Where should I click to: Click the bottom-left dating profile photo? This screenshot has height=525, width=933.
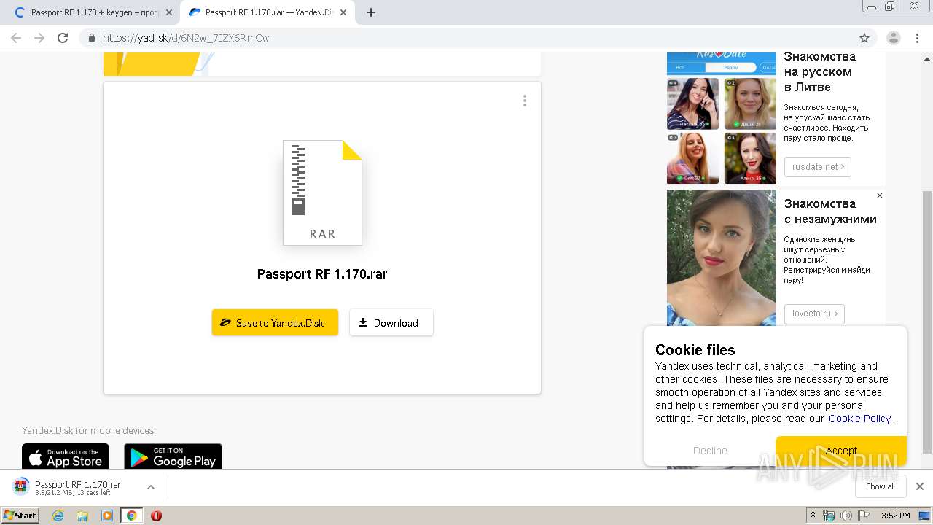click(x=692, y=158)
